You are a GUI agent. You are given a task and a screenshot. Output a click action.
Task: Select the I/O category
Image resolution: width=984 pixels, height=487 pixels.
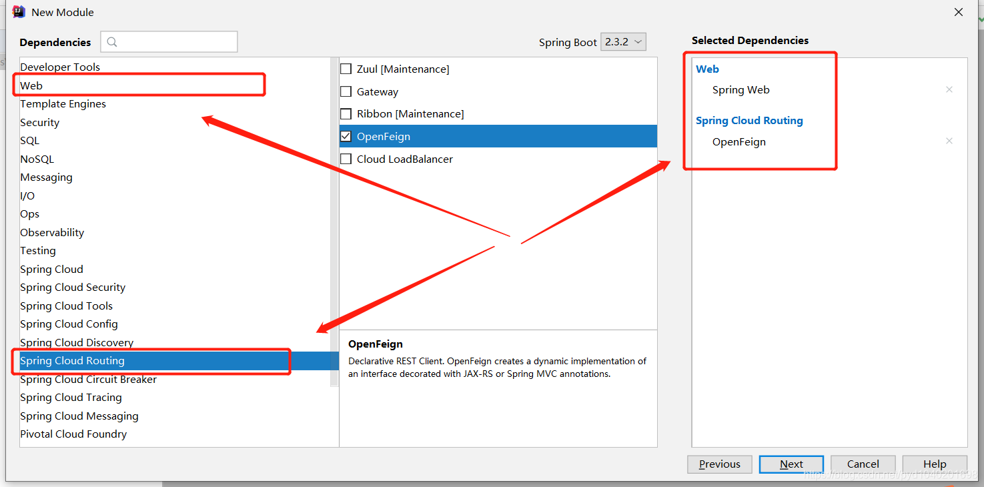click(x=27, y=195)
